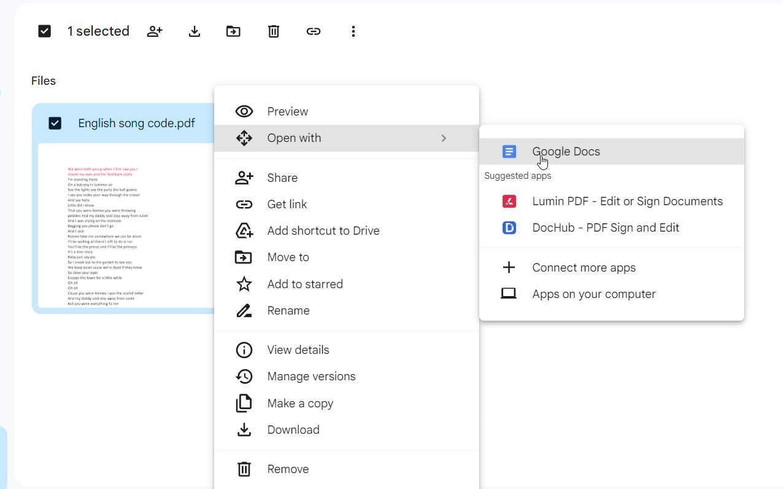Open Manage versions
This screenshot has width=783, height=489.
pos(311,377)
